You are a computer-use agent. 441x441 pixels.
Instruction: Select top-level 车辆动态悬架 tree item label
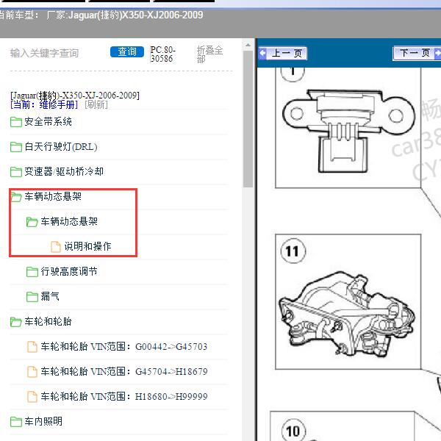53,196
